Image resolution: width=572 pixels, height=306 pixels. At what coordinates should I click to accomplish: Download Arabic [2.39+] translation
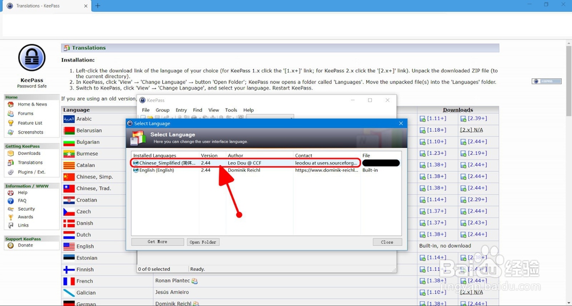tap(477, 118)
